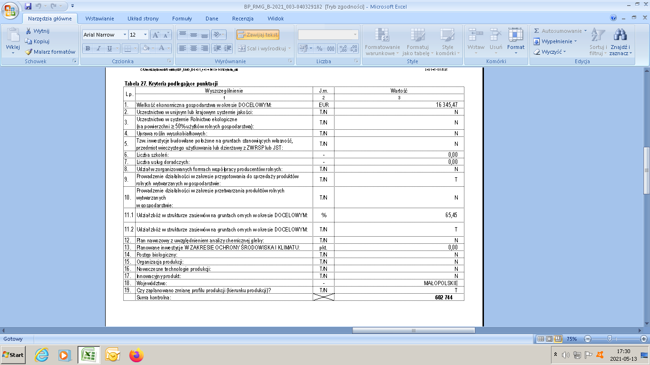Toggle bold formatting button
The image size is (650, 365).
tap(88, 48)
